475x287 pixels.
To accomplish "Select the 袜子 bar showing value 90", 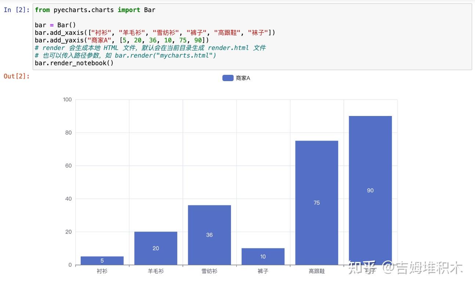I will [370, 190].
